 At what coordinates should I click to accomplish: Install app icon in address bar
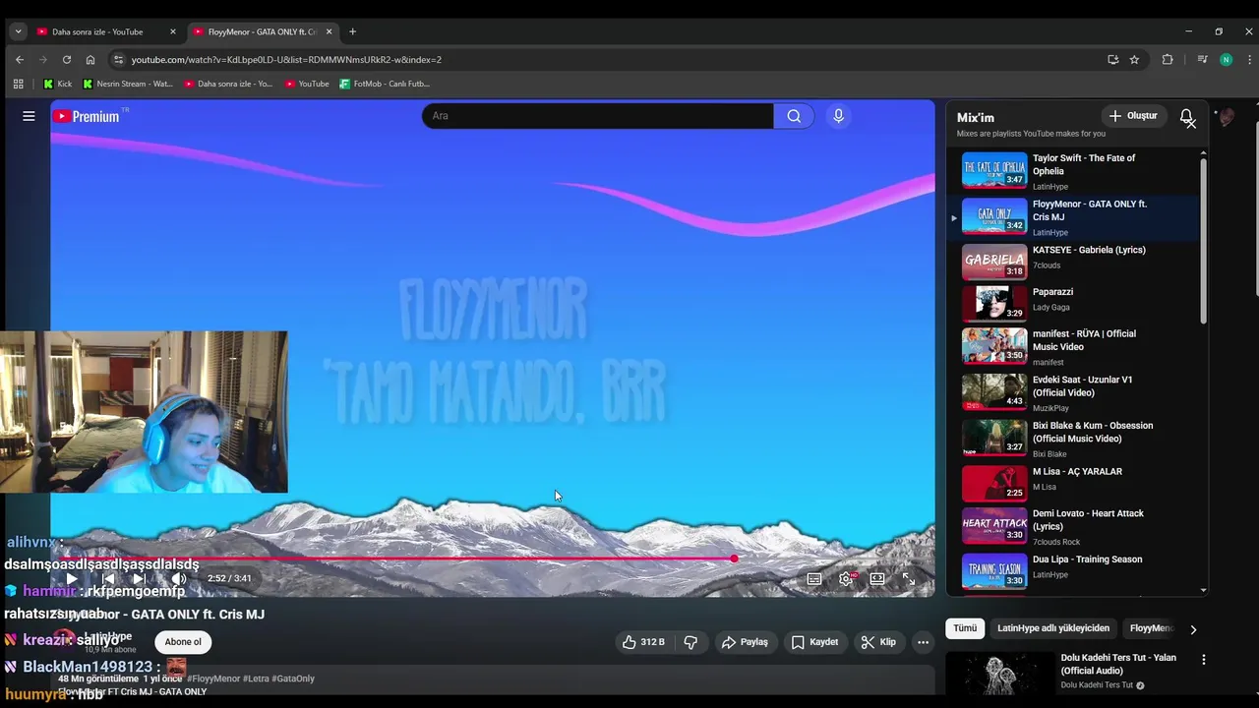click(x=1113, y=59)
